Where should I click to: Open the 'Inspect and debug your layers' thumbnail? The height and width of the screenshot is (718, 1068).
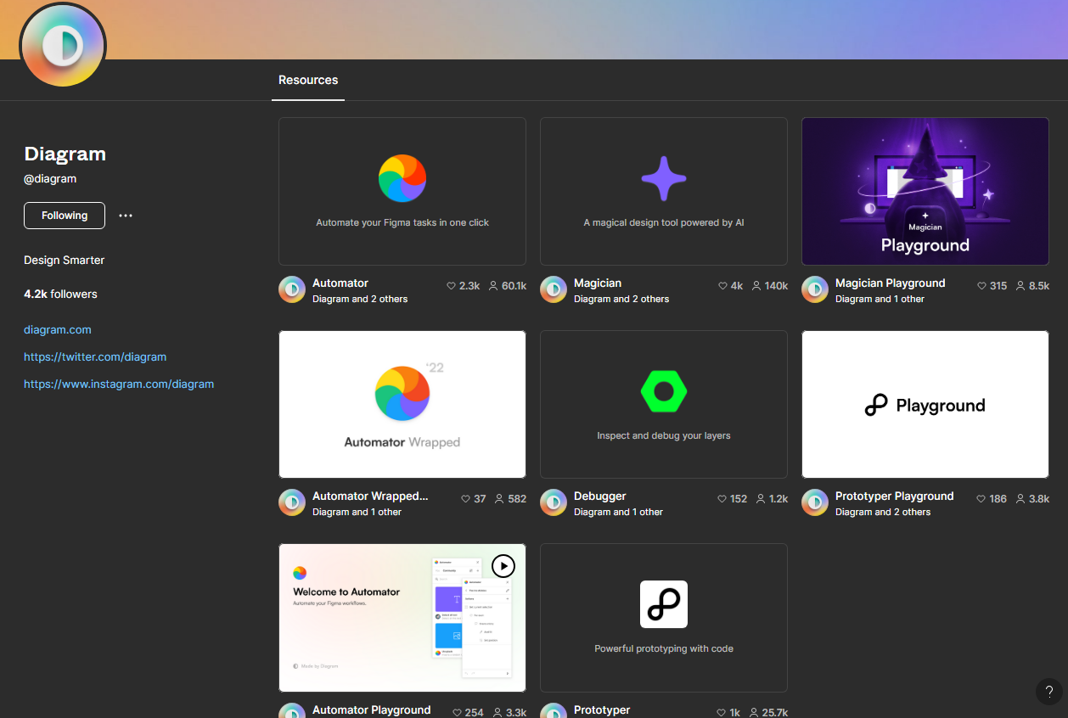(x=664, y=404)
